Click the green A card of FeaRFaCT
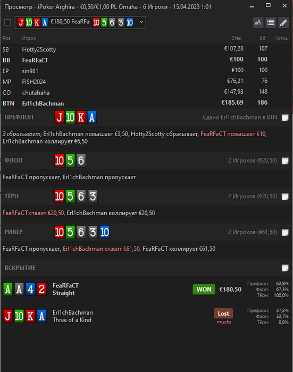The height and width of the screenshot is (372, 293). (8, 290)
